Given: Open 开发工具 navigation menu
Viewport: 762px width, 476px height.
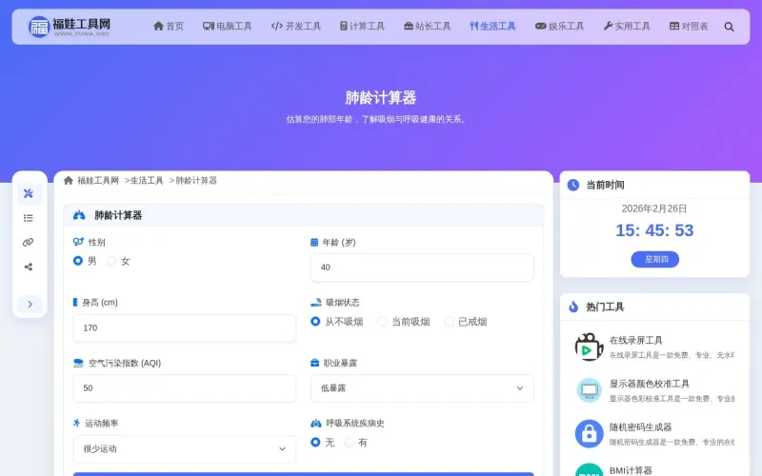Looking at the screenshot, I should [296, 27].
